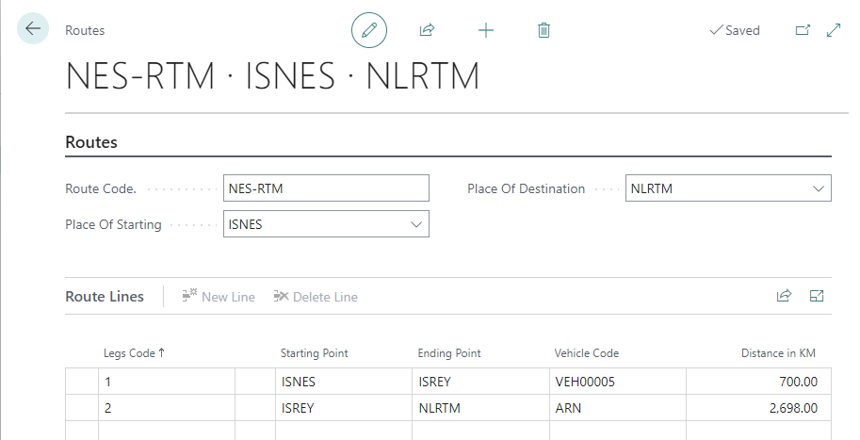
Task: Expand the Place Of Starting dropdown
Action: pos(415,224)
